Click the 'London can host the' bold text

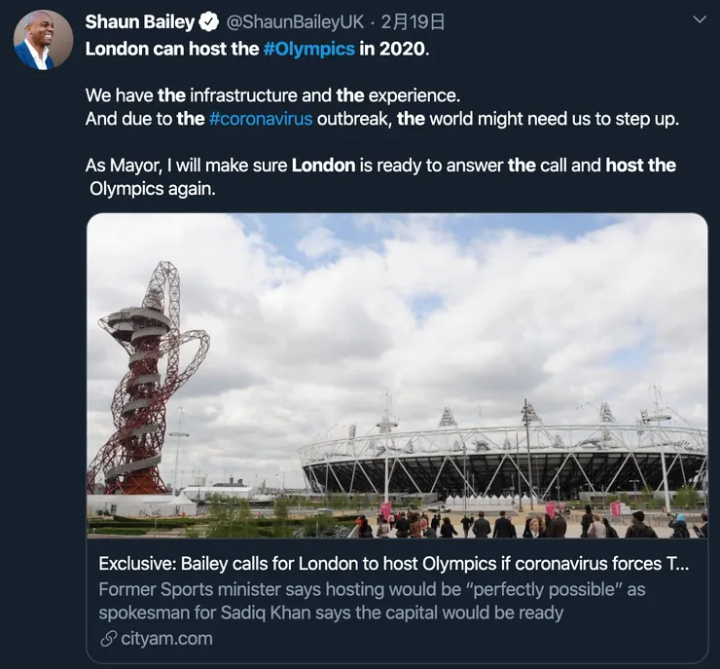(172, 49)
